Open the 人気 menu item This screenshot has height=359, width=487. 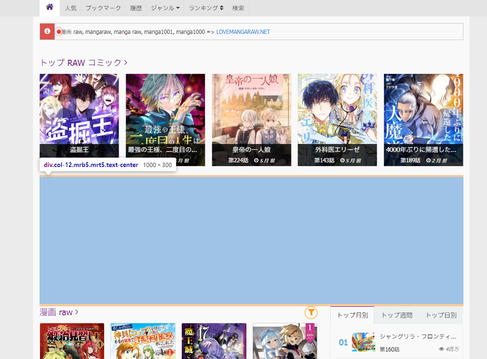click(x=71, y=8)
